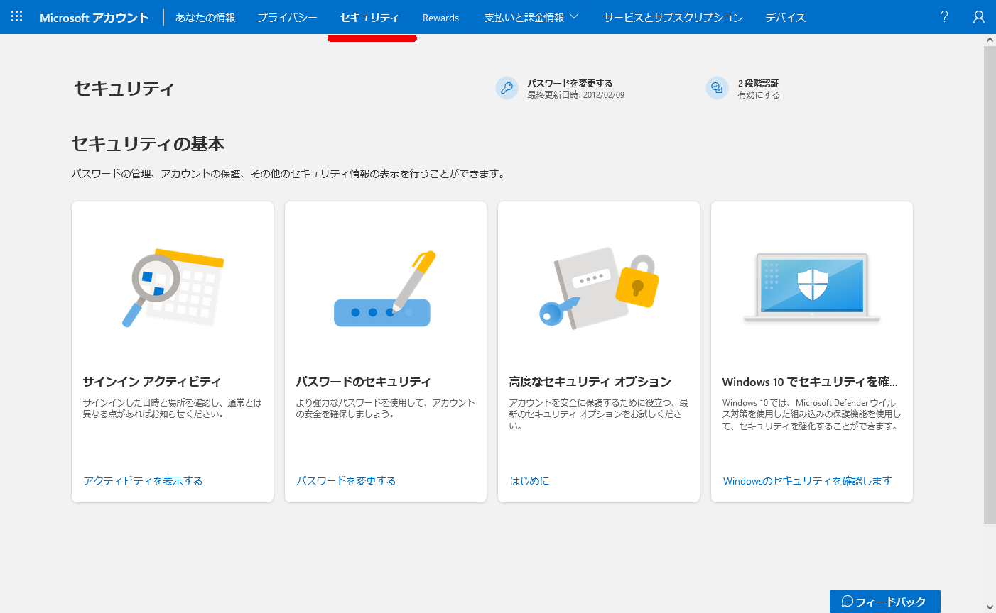Click the 高度なセキュリティ オプション card title

(590, 382)
